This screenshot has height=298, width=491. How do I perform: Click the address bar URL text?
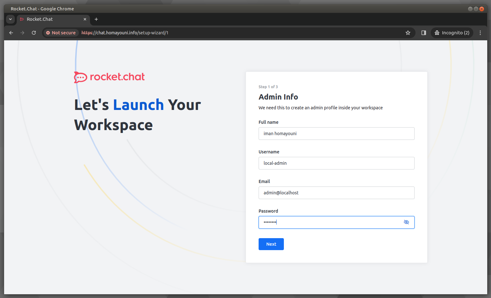point(125,33)
